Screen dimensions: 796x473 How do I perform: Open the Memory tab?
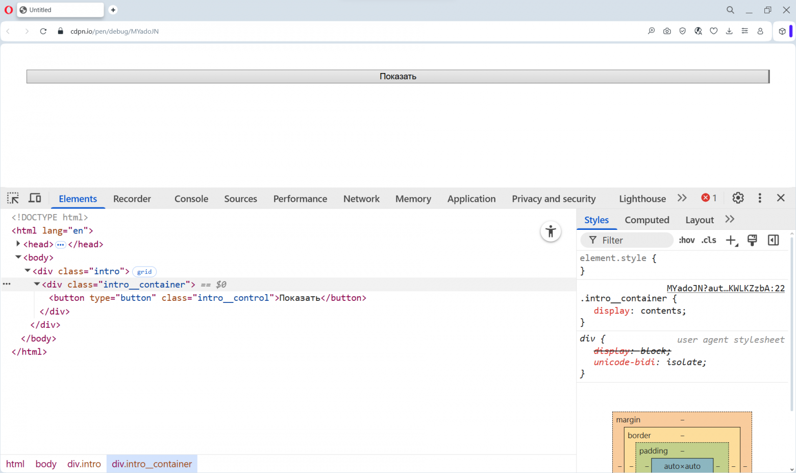click(413, 199)
